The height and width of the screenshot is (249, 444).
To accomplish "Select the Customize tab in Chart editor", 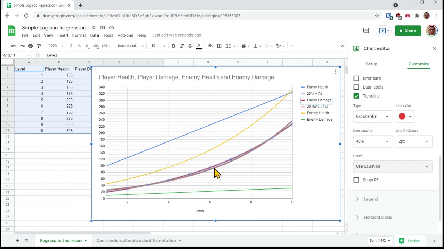I will [x=419, y=64].
